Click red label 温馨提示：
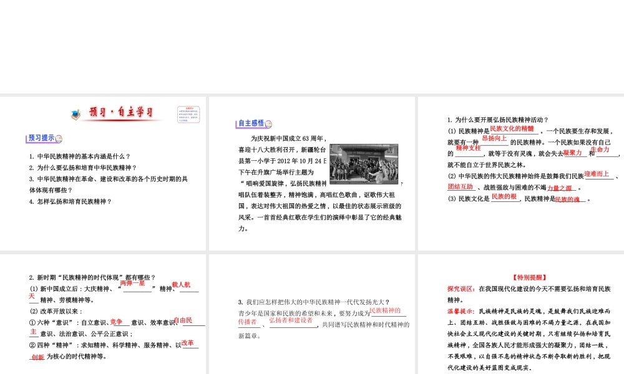 (x=461, y=311)
